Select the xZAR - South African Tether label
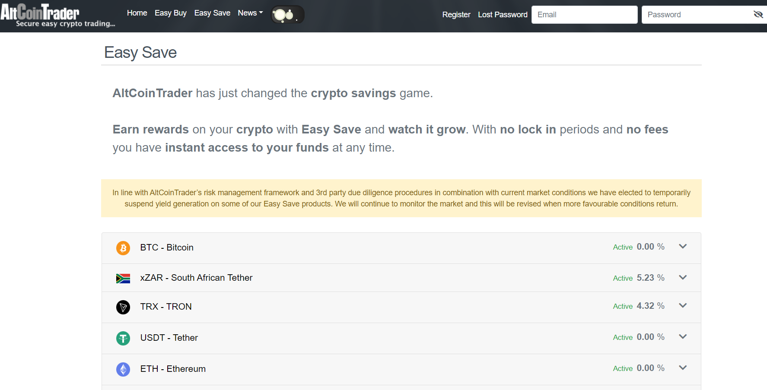767x390 pixels. (196, 278)
